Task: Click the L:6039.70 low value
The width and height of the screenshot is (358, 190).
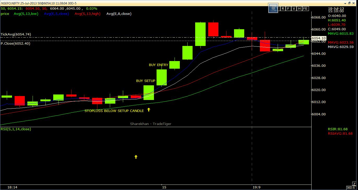Action: pyautogui.click(x=337, y=25)
